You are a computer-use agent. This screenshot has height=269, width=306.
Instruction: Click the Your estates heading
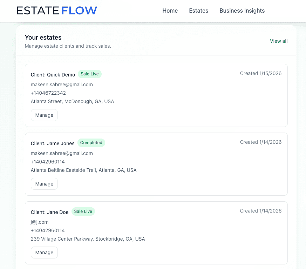tap(43, 37)
